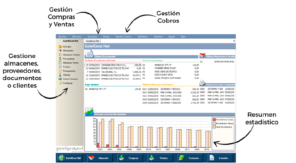Select stock row DISCO DURO SATA
296x163 pixels.
pyautogui.click(x=170, y=75)
